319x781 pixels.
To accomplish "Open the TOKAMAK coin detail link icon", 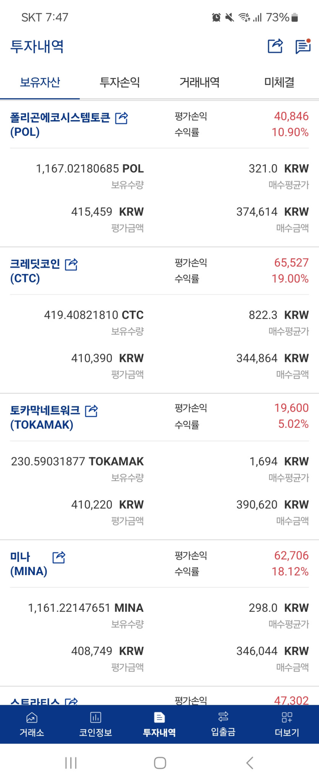I will coord(91,411).
